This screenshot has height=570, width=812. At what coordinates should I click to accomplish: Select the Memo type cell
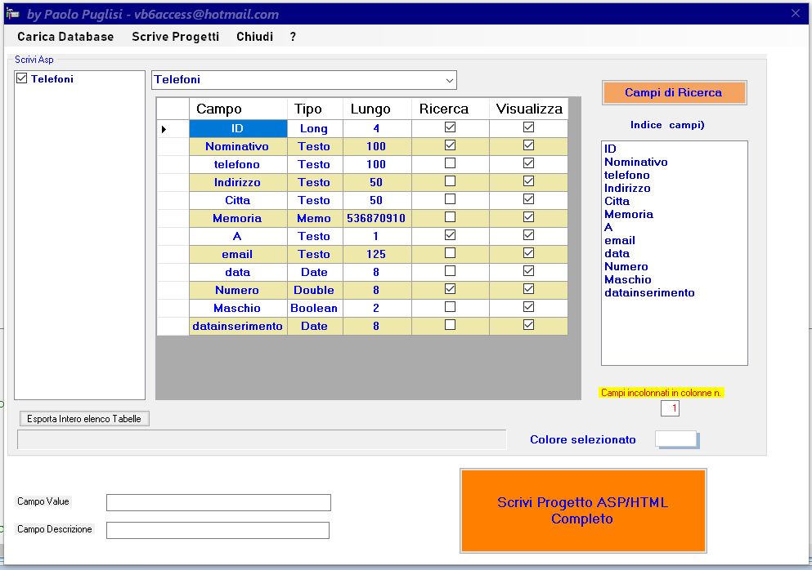pyautogui.click(x=315, y=218)
